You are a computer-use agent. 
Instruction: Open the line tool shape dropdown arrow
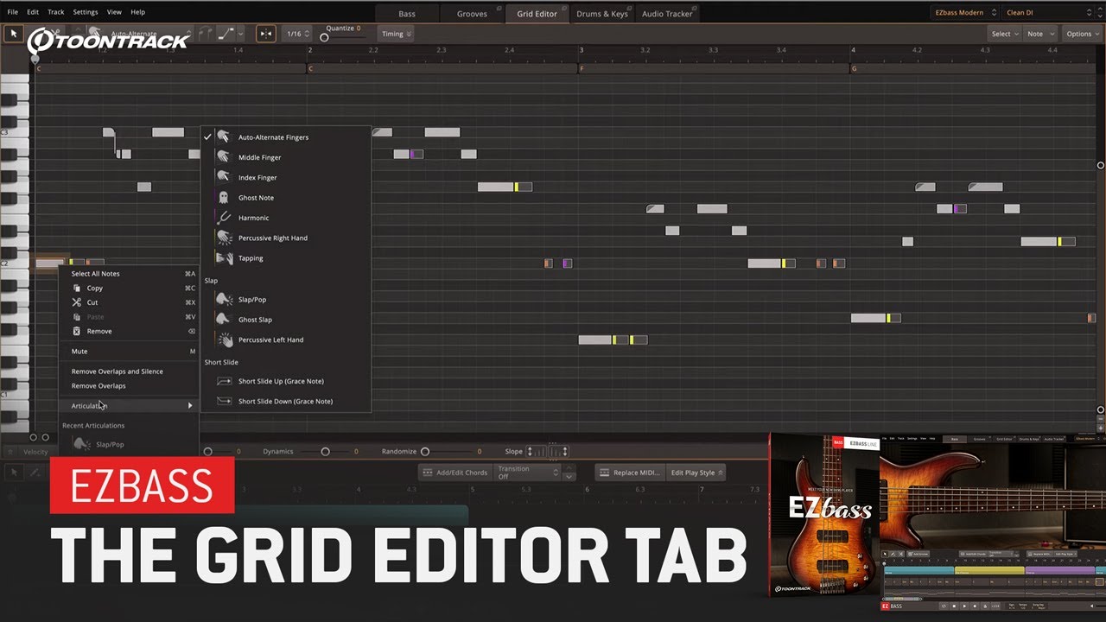click(240, 34)
